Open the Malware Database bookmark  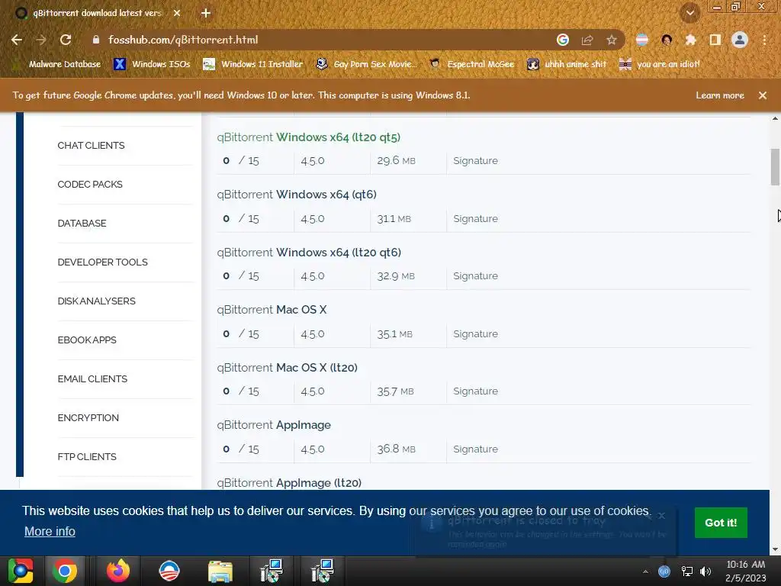click(x=56, y=64)
